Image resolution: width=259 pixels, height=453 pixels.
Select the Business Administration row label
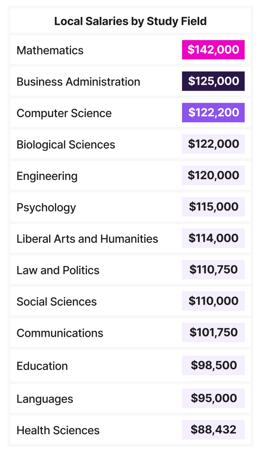click(78, 82)
